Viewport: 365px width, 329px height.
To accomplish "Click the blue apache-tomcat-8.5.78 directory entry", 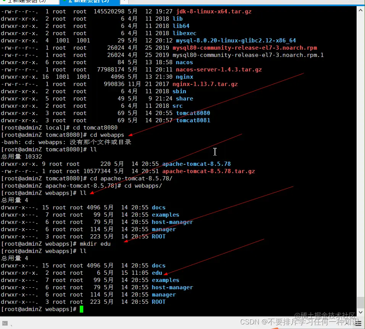I will click(x=197, y=164).
